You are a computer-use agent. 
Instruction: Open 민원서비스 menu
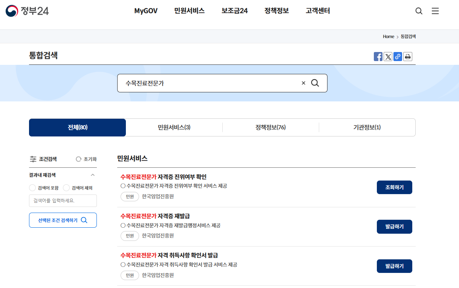(x=190, y=11)
